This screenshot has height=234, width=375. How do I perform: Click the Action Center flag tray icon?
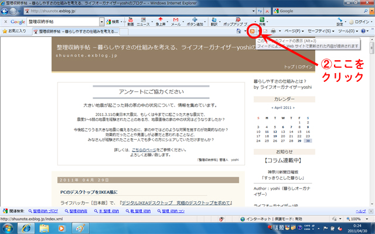[326, 229]
